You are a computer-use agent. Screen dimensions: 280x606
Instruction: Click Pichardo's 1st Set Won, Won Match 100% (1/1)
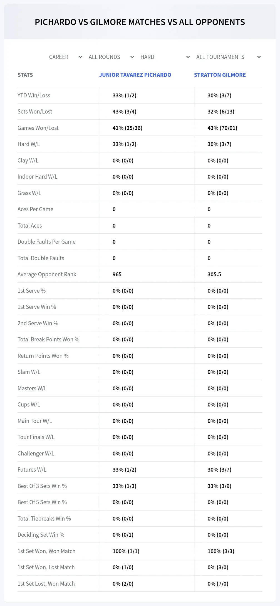[126, 551]
